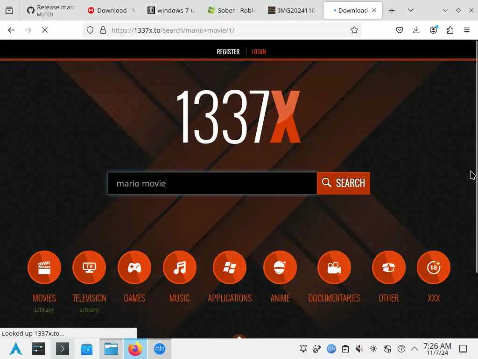
Task: Switch to the Release GitHub tab
Action: coord(50,10)
